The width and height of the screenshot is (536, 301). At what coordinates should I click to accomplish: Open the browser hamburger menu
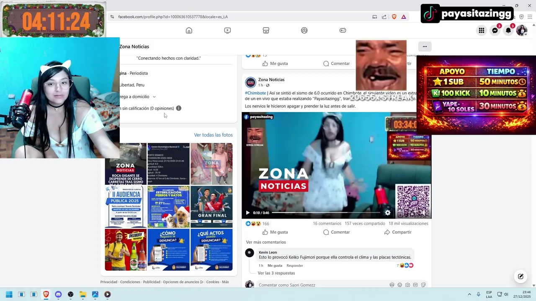(x=530, y=17)
